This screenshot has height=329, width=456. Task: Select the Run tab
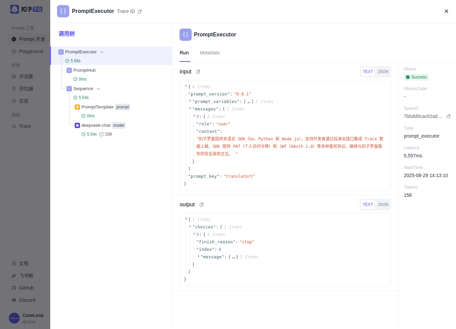pyautogui.click(x=184, y=53)
